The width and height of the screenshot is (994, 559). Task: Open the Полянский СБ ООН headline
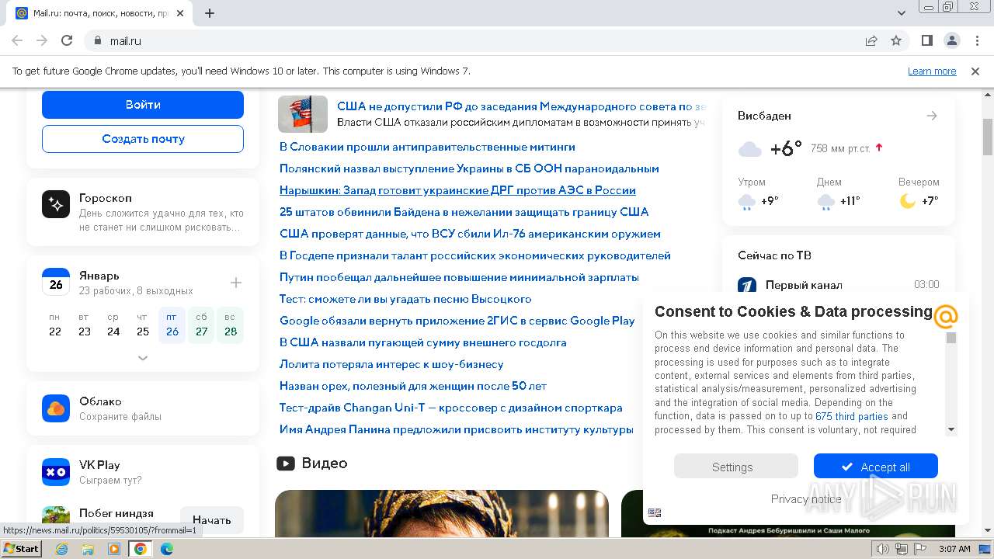(469, 168)
